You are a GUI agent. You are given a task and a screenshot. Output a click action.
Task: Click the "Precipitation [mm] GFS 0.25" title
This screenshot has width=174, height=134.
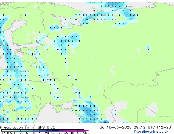click(x=27, y=127)
